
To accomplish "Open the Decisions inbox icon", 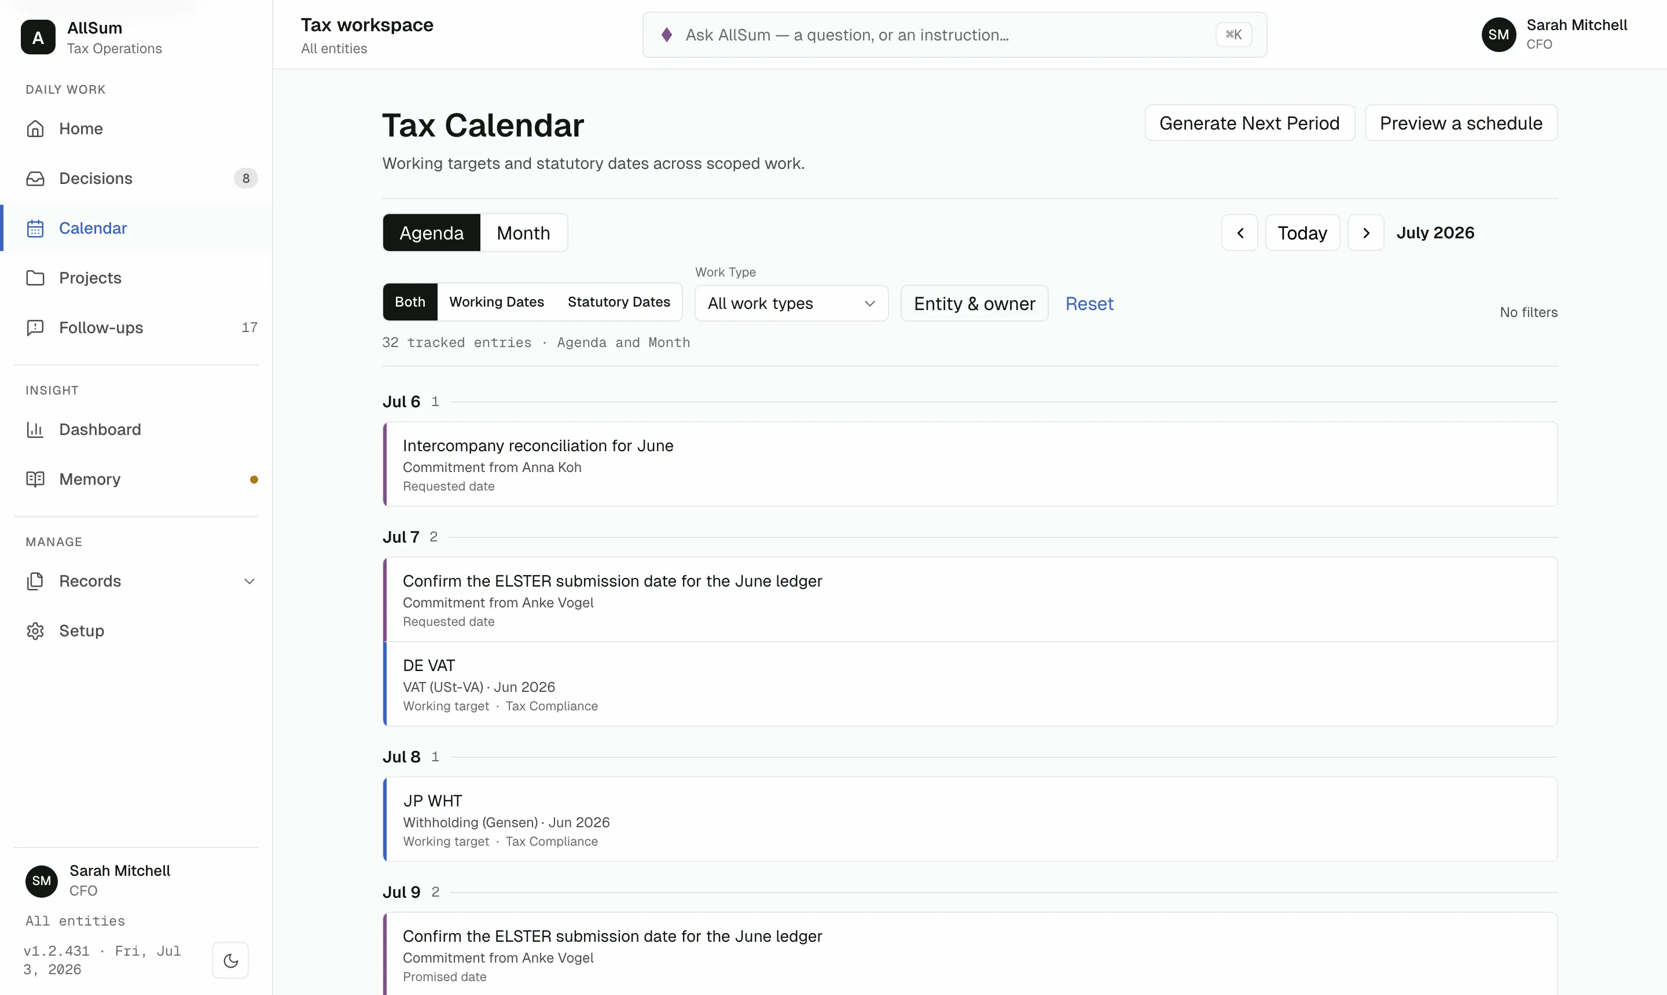I will tap(35, 178).
